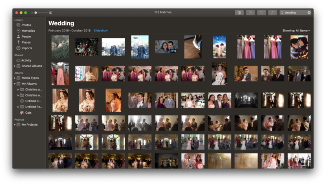Expand Untitled Fo... folder triangle
This screenshot has width=326, height=185.
coord(18,107)
